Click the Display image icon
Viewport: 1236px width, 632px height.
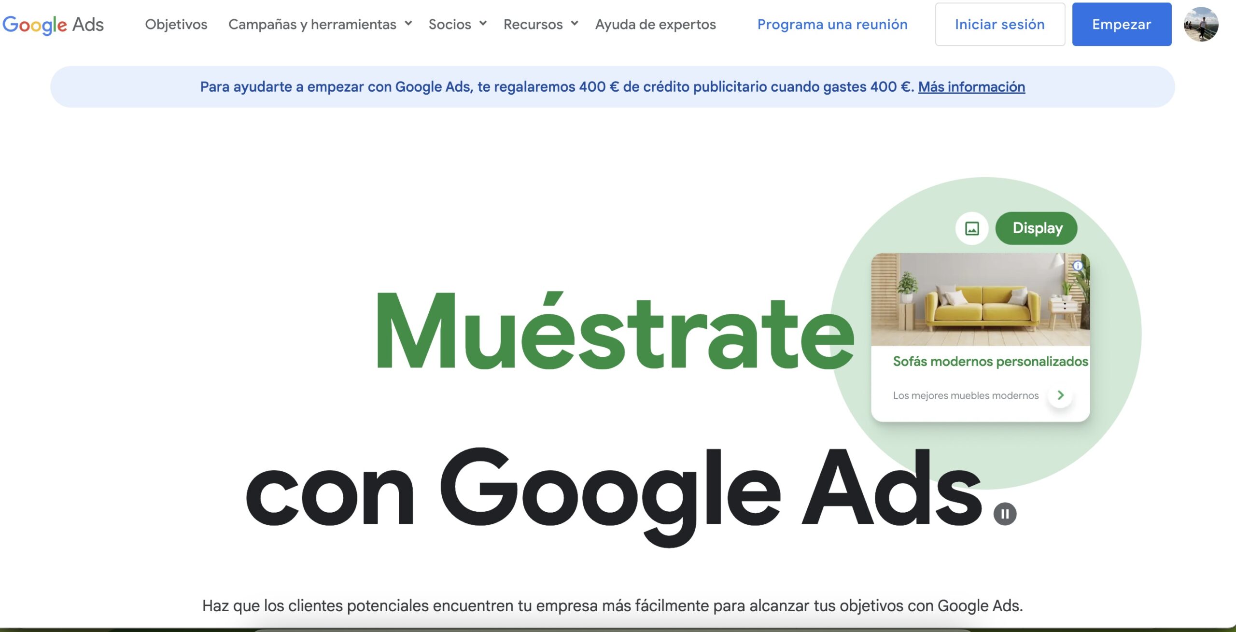click(x=972, y=228)
